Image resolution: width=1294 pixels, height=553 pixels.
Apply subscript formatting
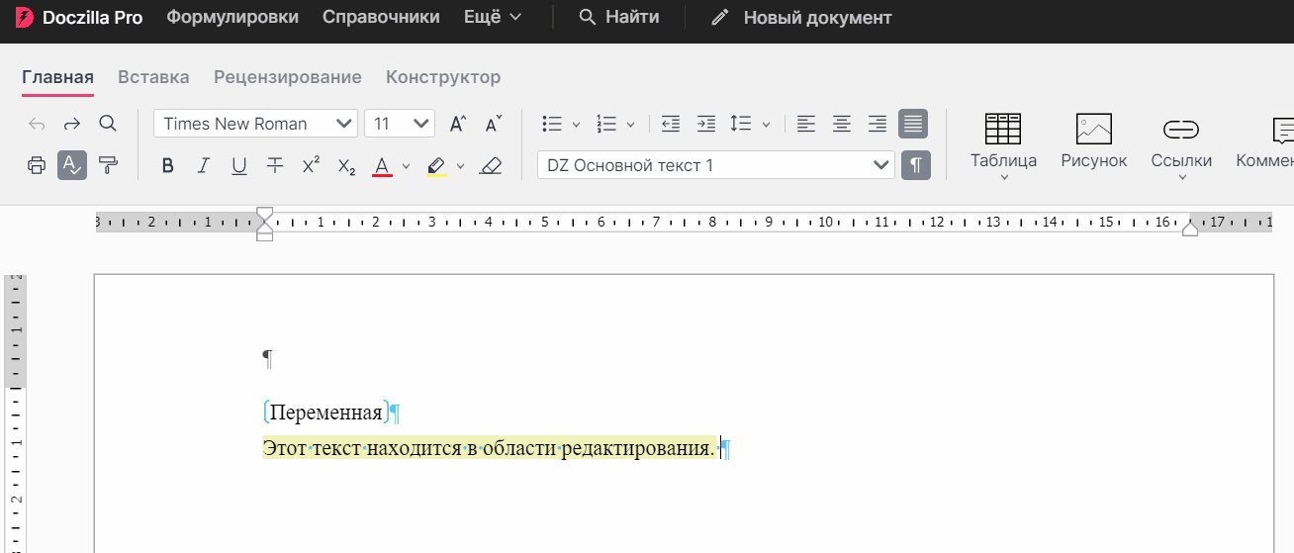pos(346,165)
